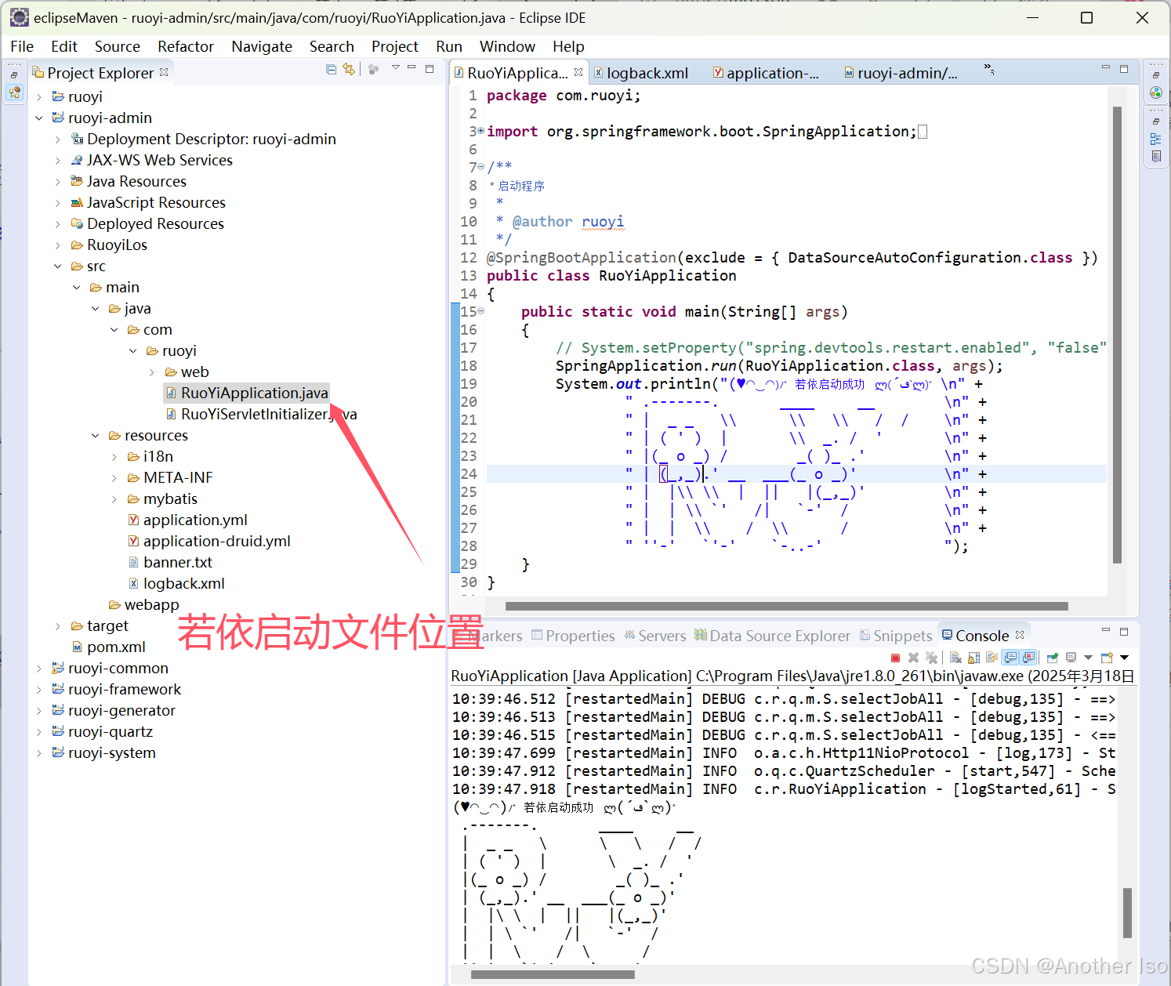Collapse all in Project Explorer

(x=332, y=70)
